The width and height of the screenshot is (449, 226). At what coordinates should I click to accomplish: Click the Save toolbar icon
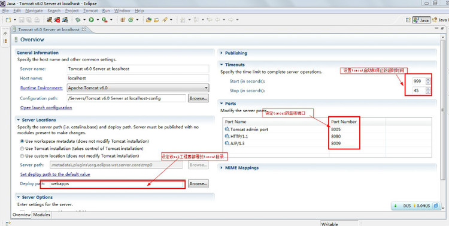tap(22, 20)
